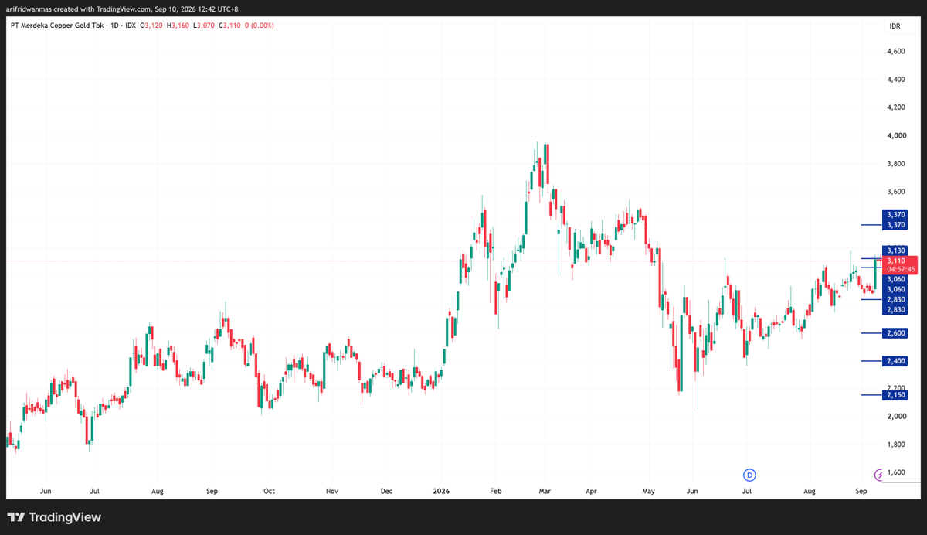Click the 2026 year label on the time axis
Image resolution: width=927 pixels, height=535 pixels.
(442, 491)
